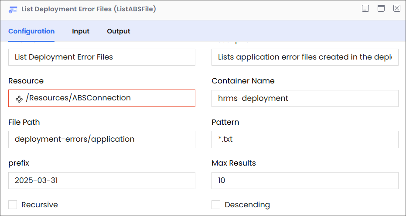Image resolution: width=406 pixels, height=216 pixels.
Task: Enable the Descending checkbox
Action: coord(216,205)
